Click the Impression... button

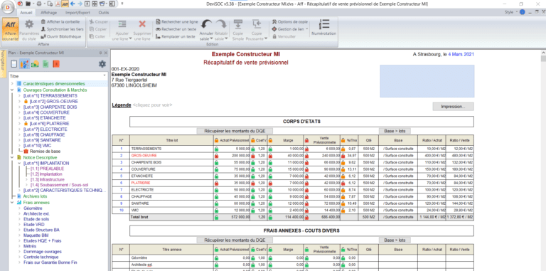453,107
